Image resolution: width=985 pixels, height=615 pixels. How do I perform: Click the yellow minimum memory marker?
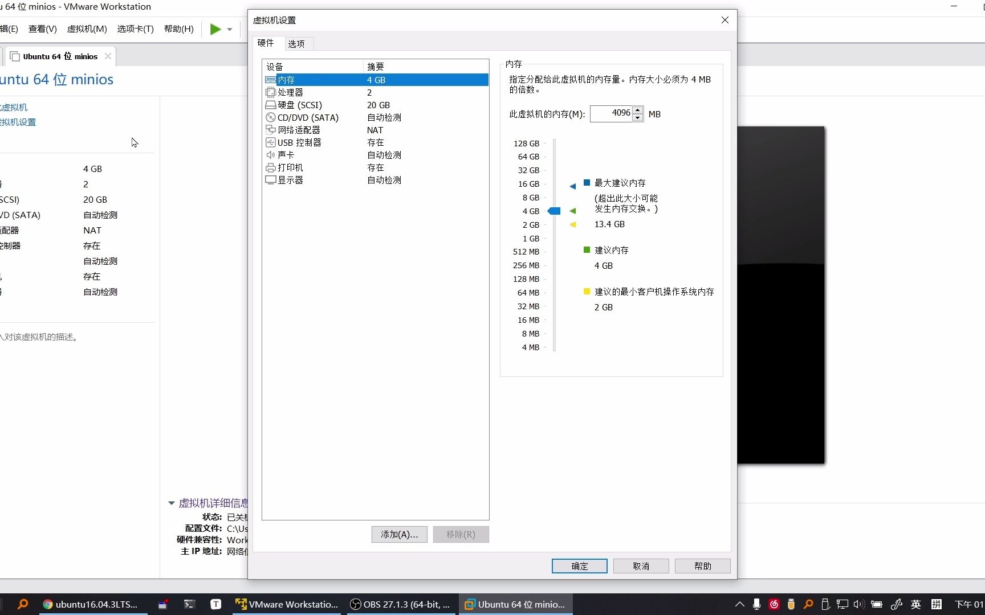[572, 224]
